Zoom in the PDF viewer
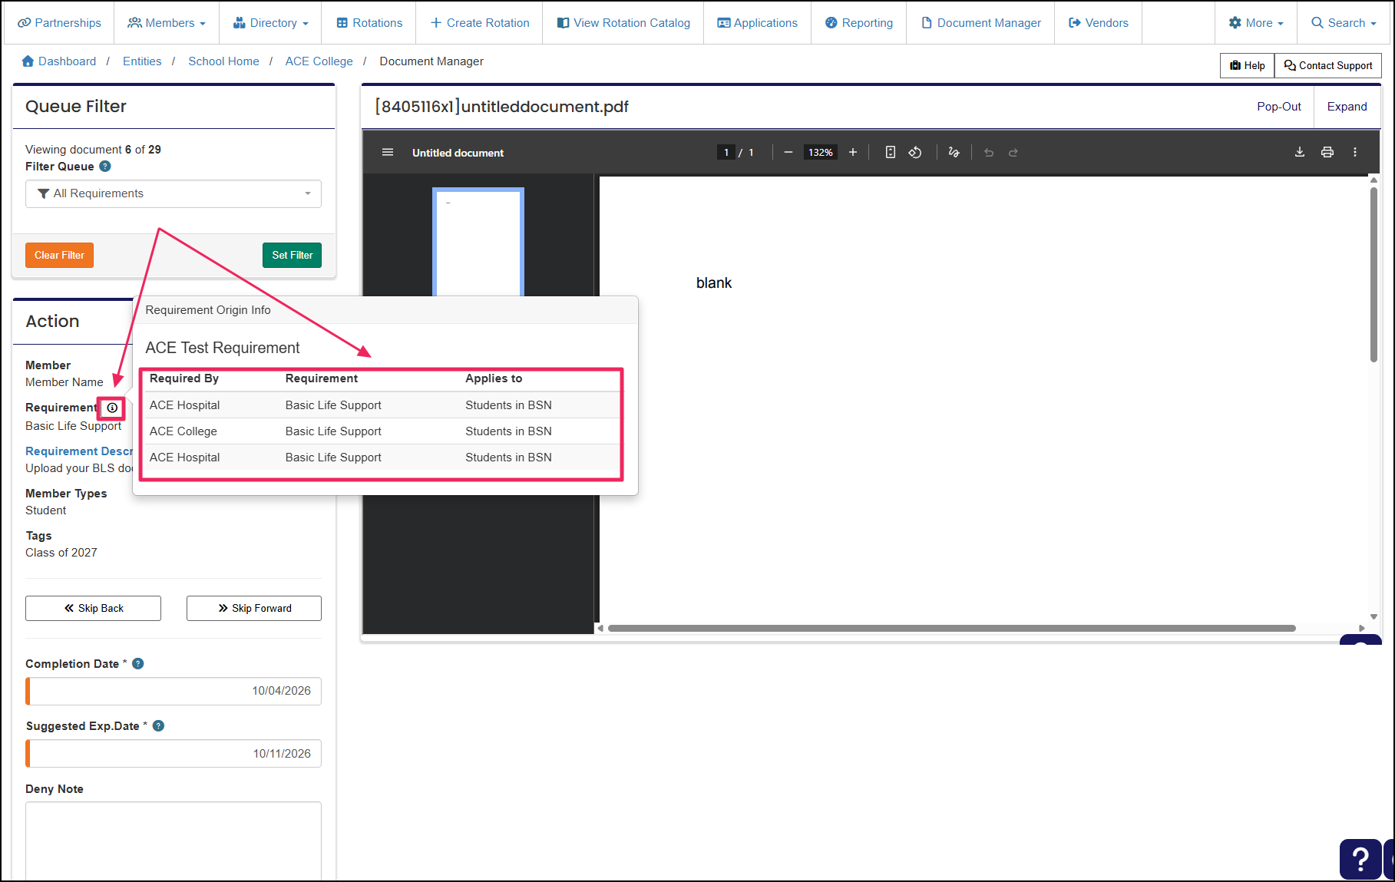 [853, 153]
